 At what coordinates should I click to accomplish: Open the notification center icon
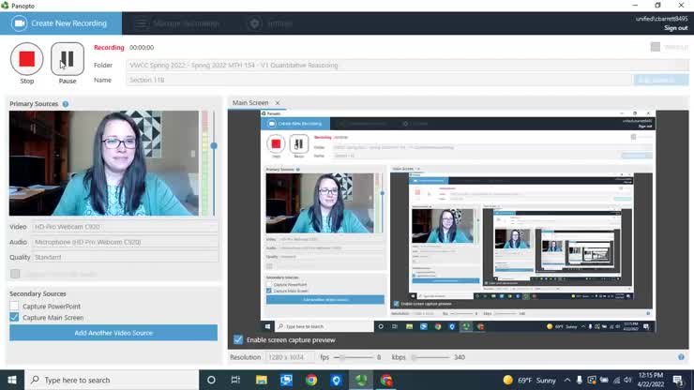(677, 380)
